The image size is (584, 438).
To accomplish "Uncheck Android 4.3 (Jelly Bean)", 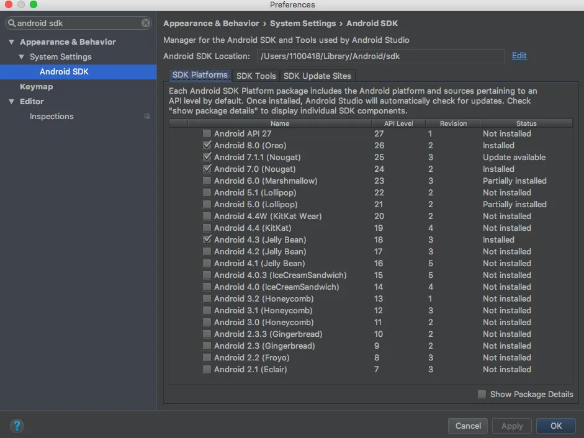I will [x=207, y=239].
